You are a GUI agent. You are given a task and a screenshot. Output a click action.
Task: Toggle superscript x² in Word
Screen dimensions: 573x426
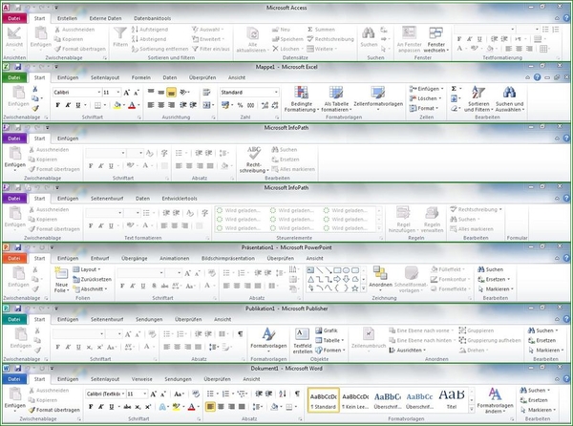click(148, 407)
